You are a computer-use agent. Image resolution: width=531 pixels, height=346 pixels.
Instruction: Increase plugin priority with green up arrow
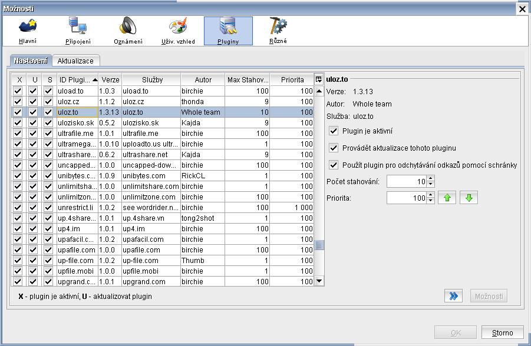(x=447, y=198)
